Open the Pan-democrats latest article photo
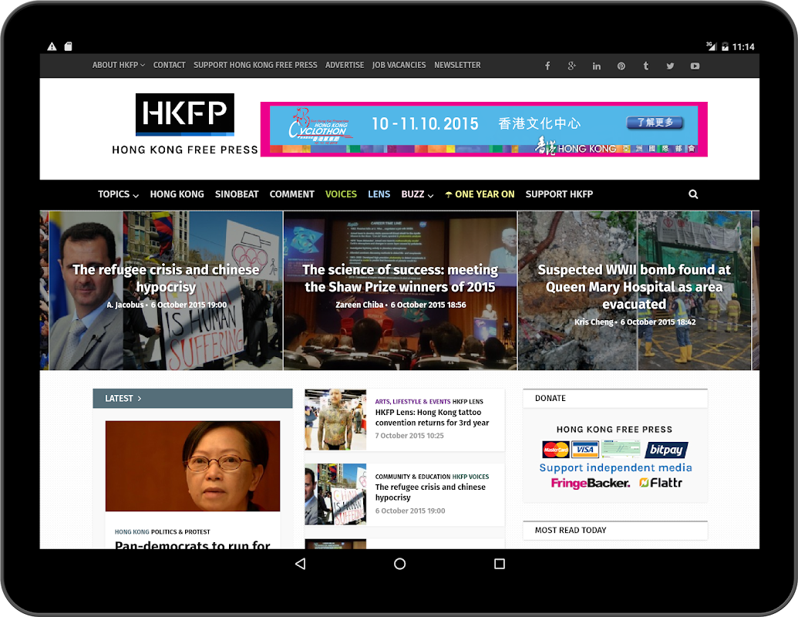 pyautogui.click(x=193, y=466)
